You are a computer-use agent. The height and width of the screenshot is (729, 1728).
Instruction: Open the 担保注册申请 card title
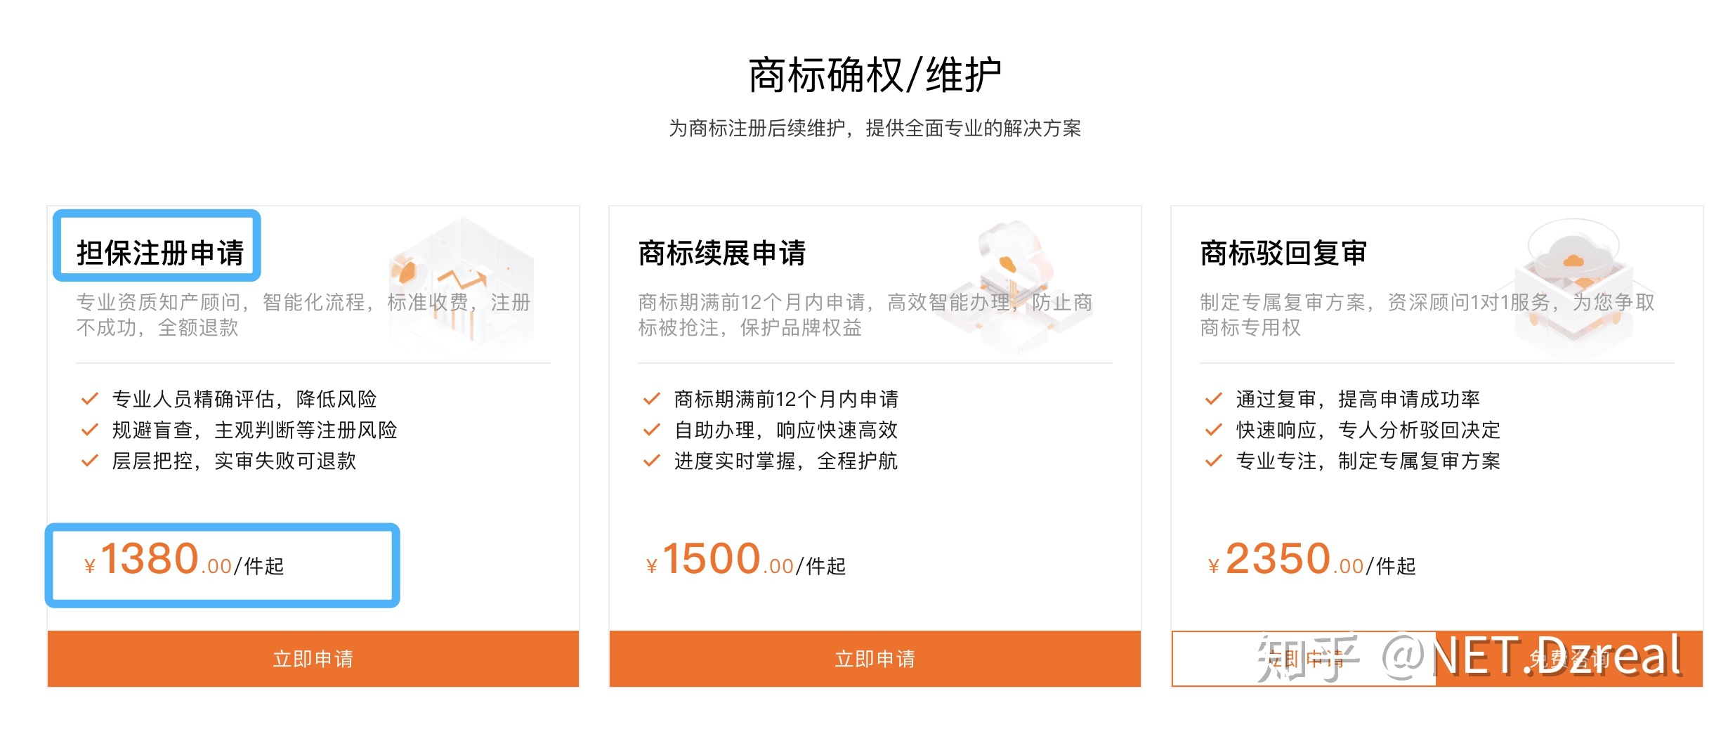point(160,253)
